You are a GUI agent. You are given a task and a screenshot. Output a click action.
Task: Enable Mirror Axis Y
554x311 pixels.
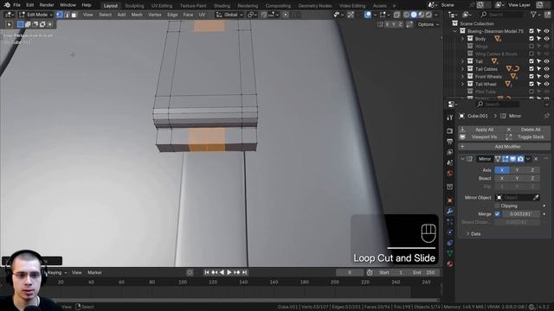pyautogui.click(x=517, y=170)
